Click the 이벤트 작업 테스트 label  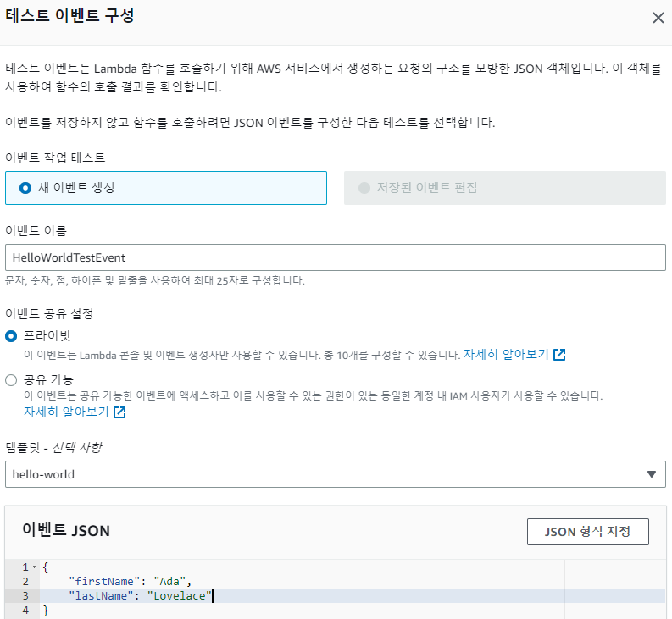55,158
